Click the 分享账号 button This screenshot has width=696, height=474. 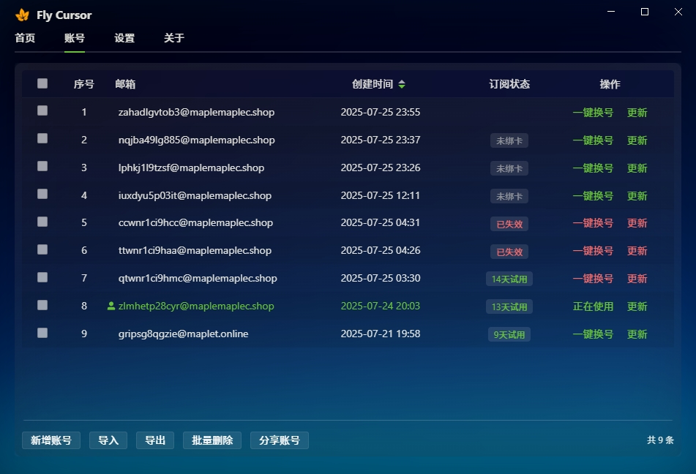coord(279,440)
